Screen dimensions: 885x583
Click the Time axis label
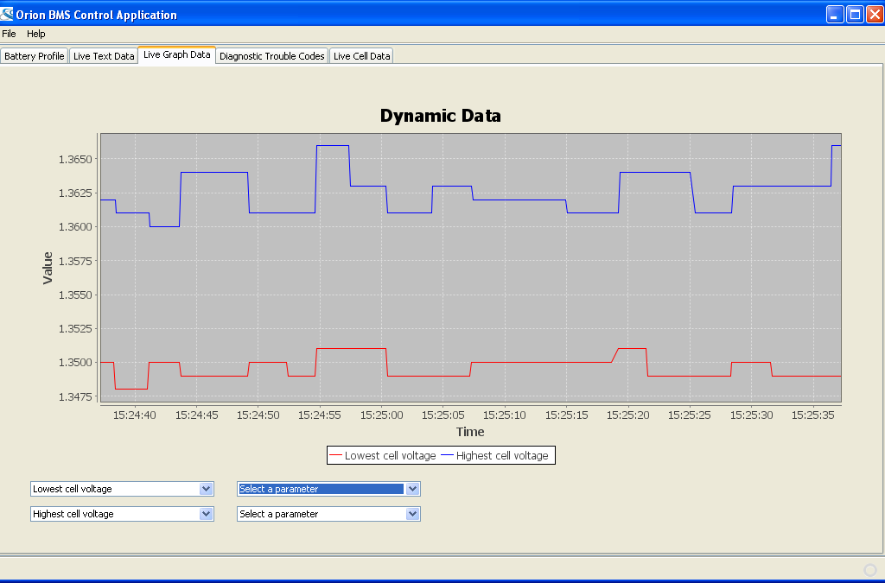tap(470, 432)
